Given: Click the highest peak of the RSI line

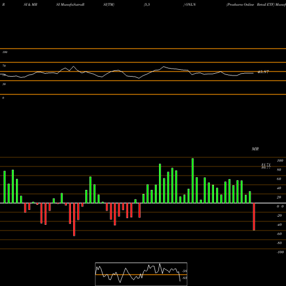Looking at the screenshot, I should click(x=74, y=66).
